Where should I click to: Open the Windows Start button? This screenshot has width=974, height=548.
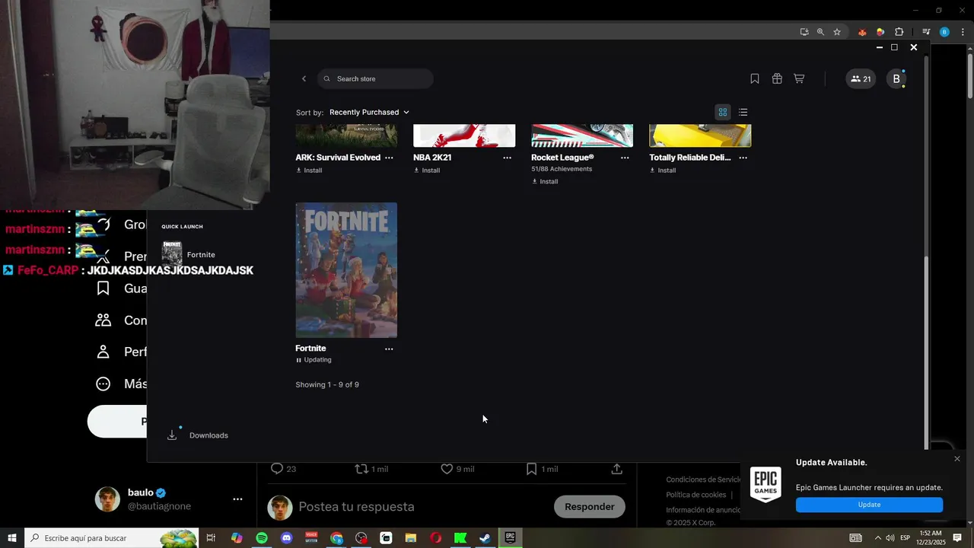(x=12, y=538)
